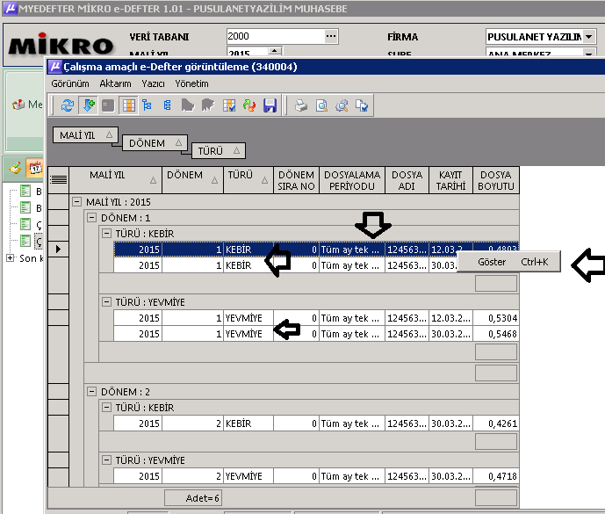Viewport: 605px width, 514px height.
Task: Click the printer icon
Action: point(301,105)
